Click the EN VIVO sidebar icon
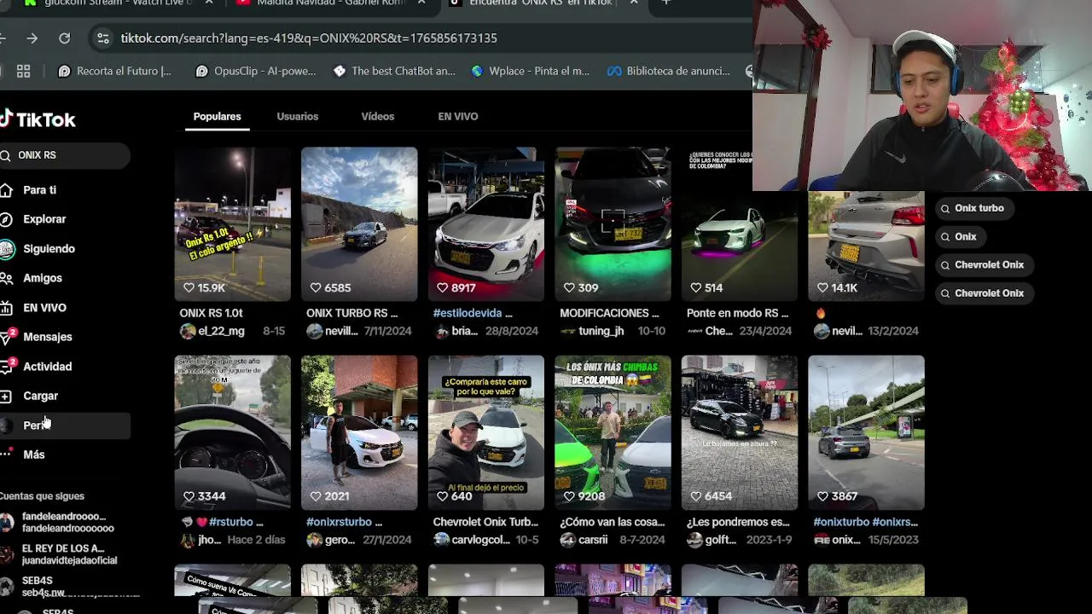This screenshot has width=1092, height=614. point(6,308)
